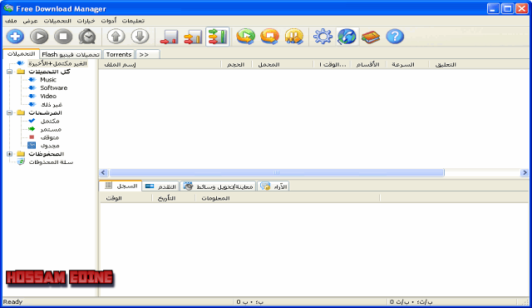
Task: Show more tabs with the >> button
Action: click(147, 54)
